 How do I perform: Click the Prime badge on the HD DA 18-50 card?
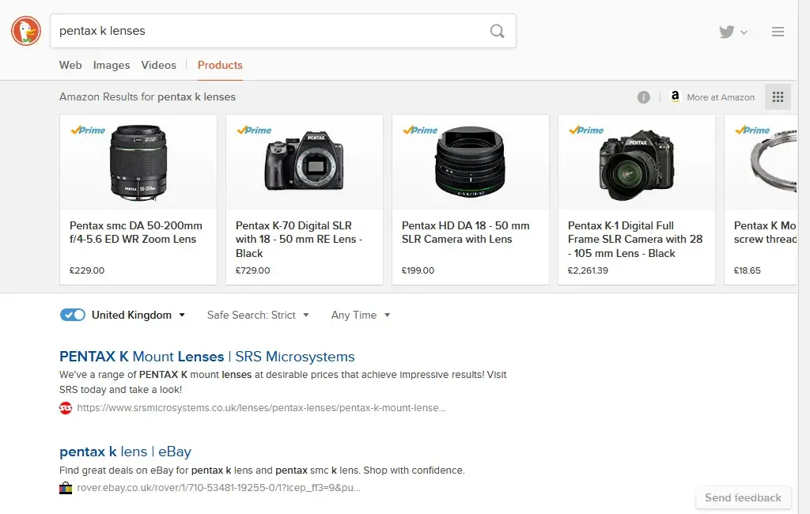tap(420, 130)
